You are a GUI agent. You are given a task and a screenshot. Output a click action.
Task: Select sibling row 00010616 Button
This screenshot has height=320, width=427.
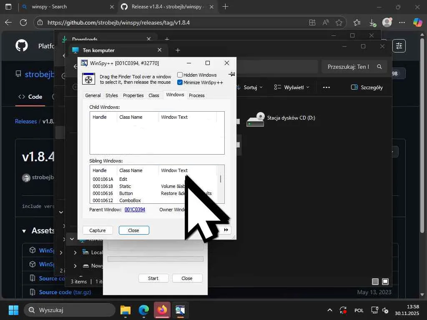click(154, 193)
